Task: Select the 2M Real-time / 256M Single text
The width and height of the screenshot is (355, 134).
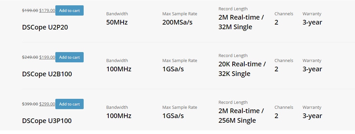Action: tap(241, 115)
